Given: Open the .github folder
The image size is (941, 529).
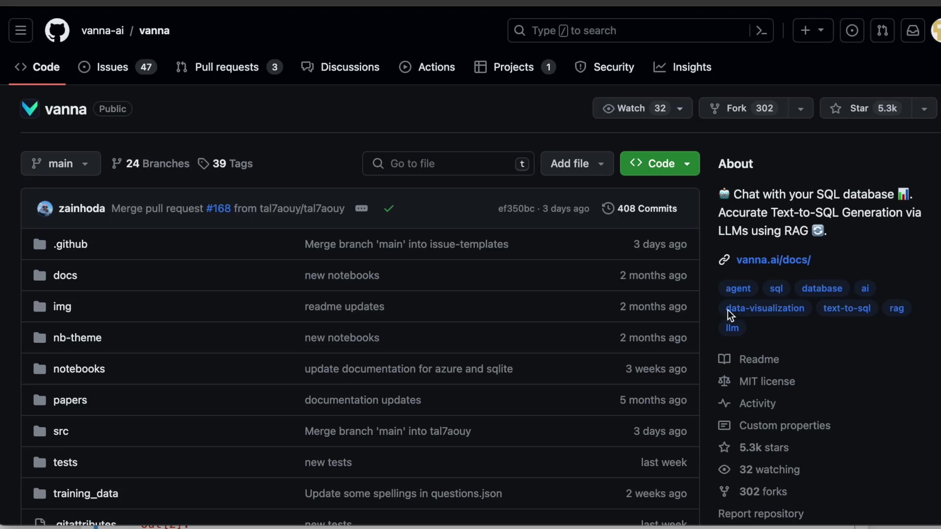Looking at the screenshot, I should (x=70, y=244).
